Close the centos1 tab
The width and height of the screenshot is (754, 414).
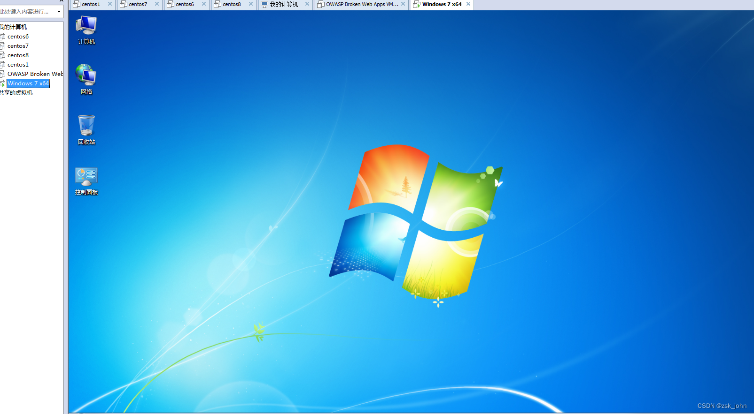pos(110,4)
